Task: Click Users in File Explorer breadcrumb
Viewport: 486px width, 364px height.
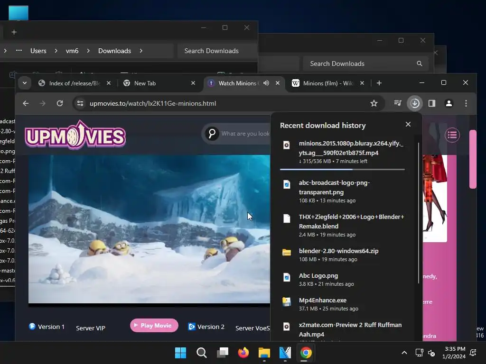Action: 38,51
